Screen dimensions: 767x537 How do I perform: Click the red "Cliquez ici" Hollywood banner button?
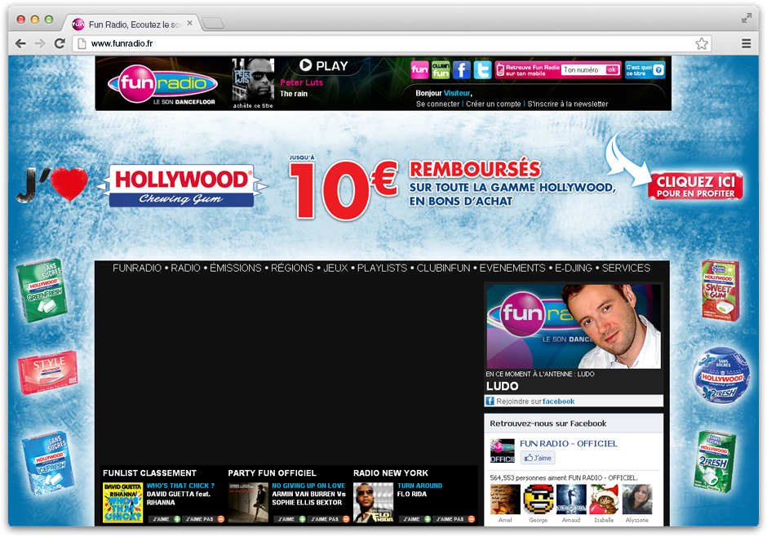[x=695, y=185]
